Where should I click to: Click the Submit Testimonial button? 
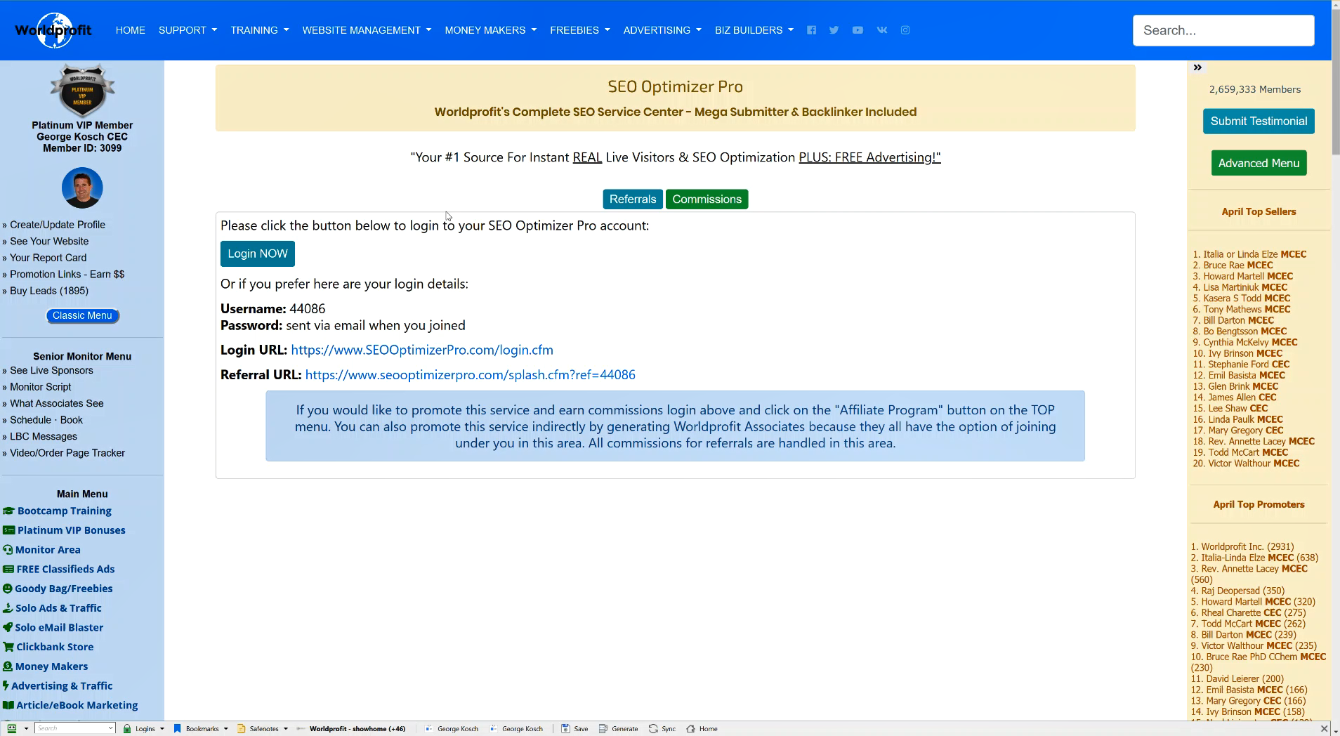tap(1259, 121)
